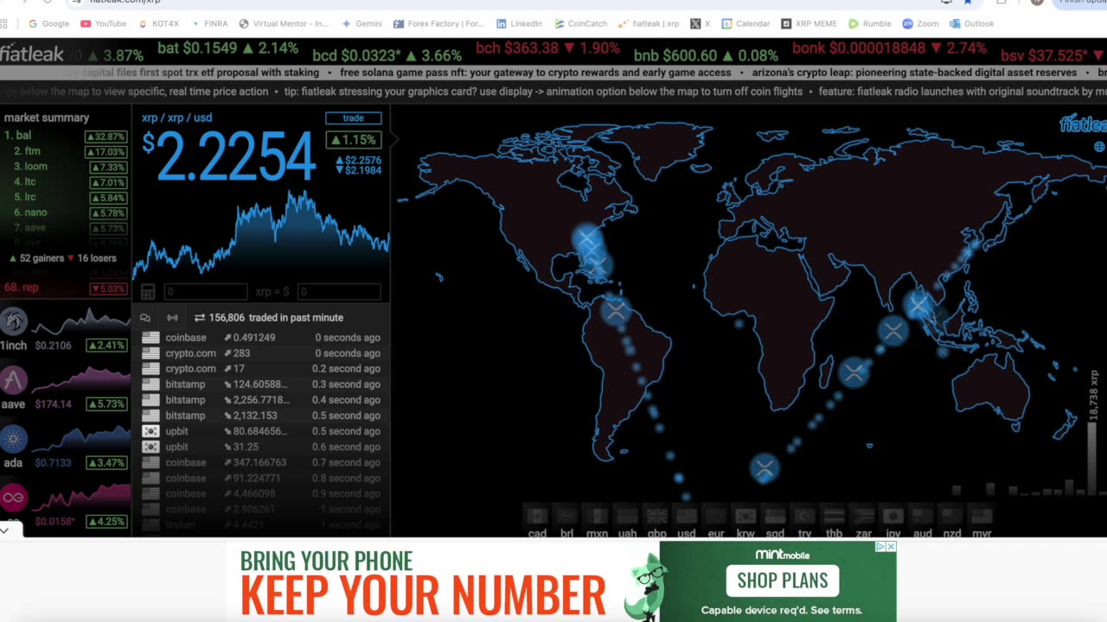Open the Rumble bookmark
The image size is (1107, 622).
(870, 23)
